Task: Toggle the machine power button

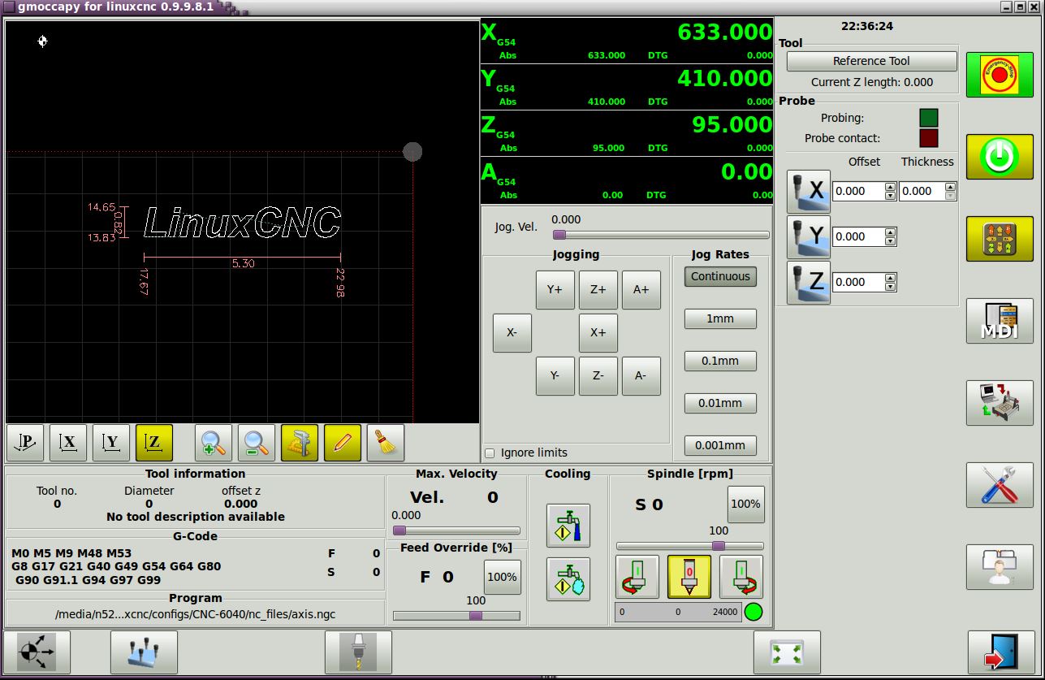Action: click(999, 157)
